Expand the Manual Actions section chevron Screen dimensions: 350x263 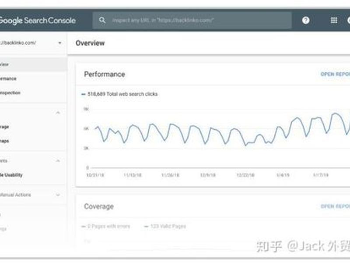coord(58,195)
